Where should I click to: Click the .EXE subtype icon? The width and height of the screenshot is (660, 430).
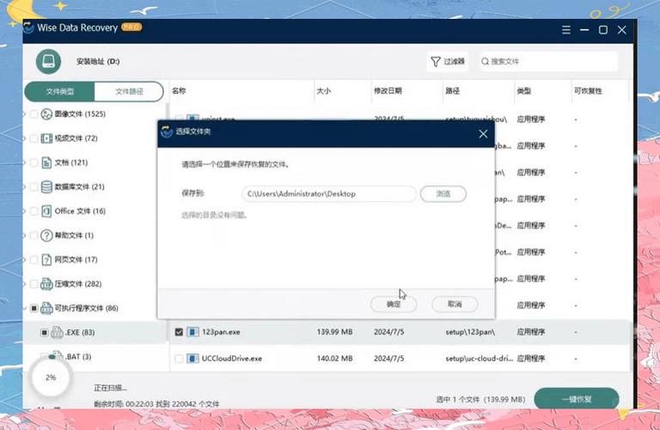click(x=57, y=333)
